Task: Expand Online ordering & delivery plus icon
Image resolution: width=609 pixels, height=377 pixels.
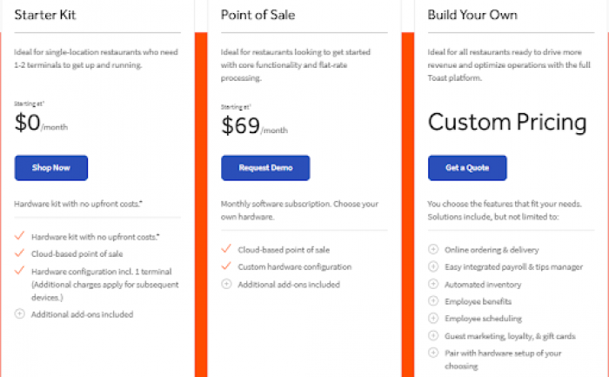Action: click(433, 249)
